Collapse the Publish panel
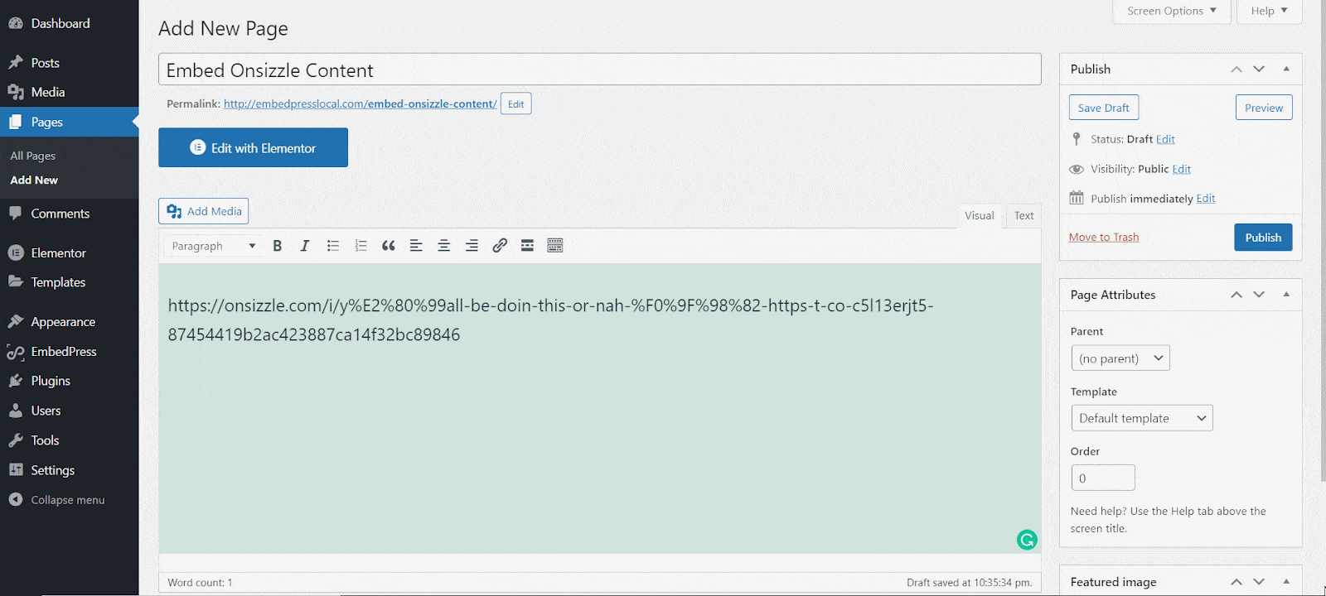The width and height of the screenshot is (1326, 596). (1286, 70)
